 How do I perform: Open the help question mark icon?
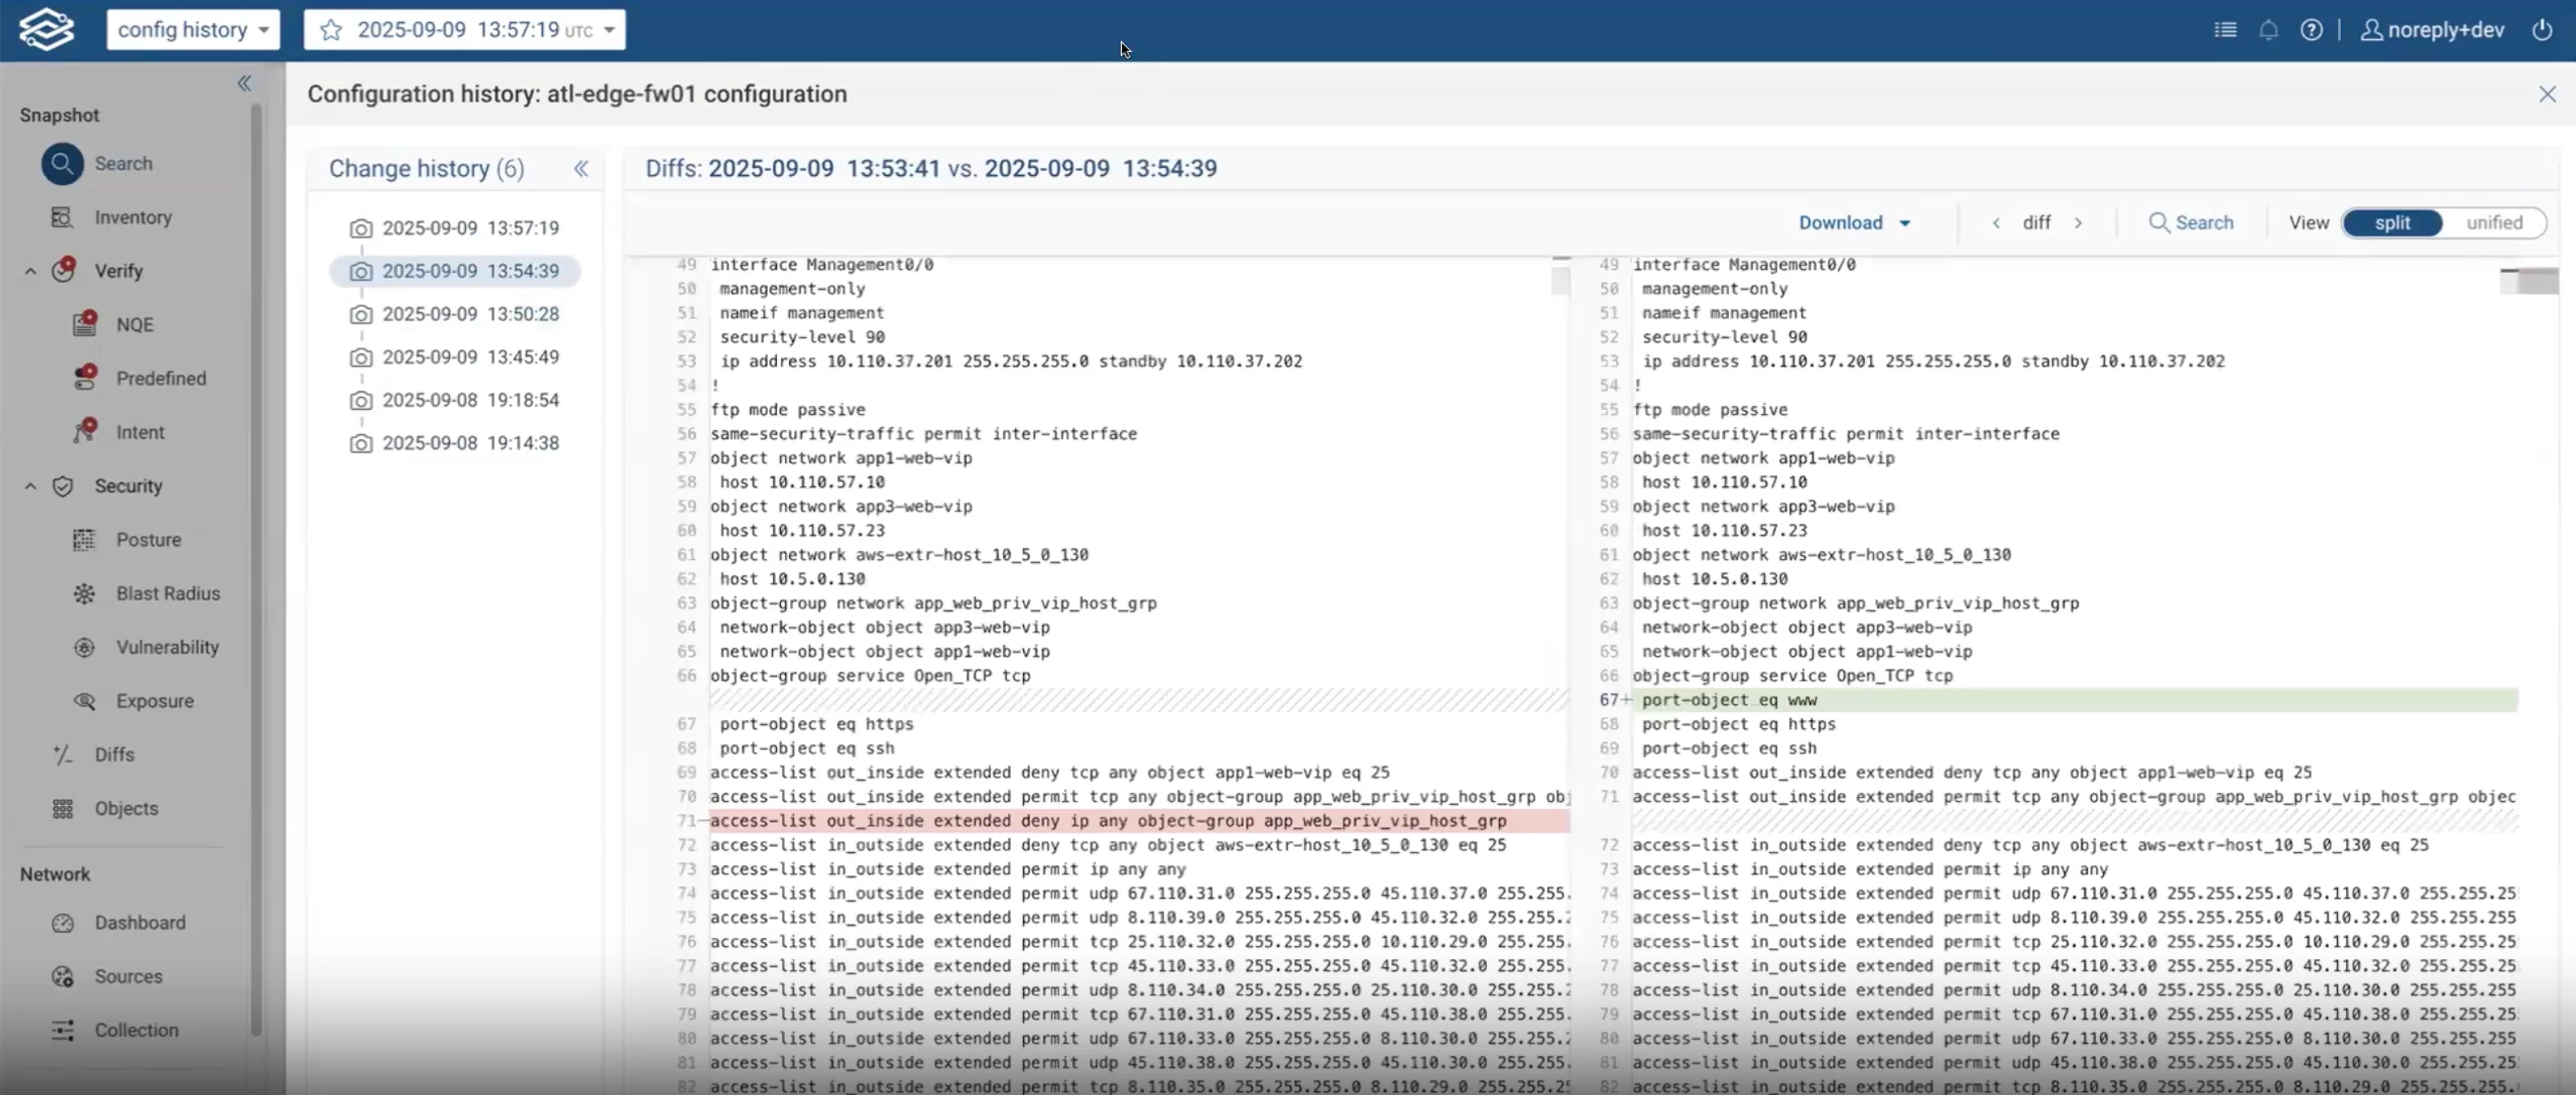point(2311,30)
